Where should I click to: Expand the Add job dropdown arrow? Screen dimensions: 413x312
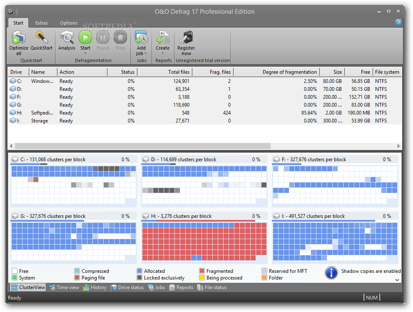click(145, 53)
